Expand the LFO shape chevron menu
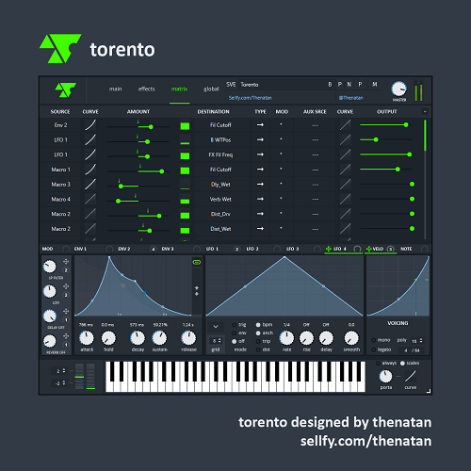Viewport: 471px width, 471px height. (x=216, y=327)
